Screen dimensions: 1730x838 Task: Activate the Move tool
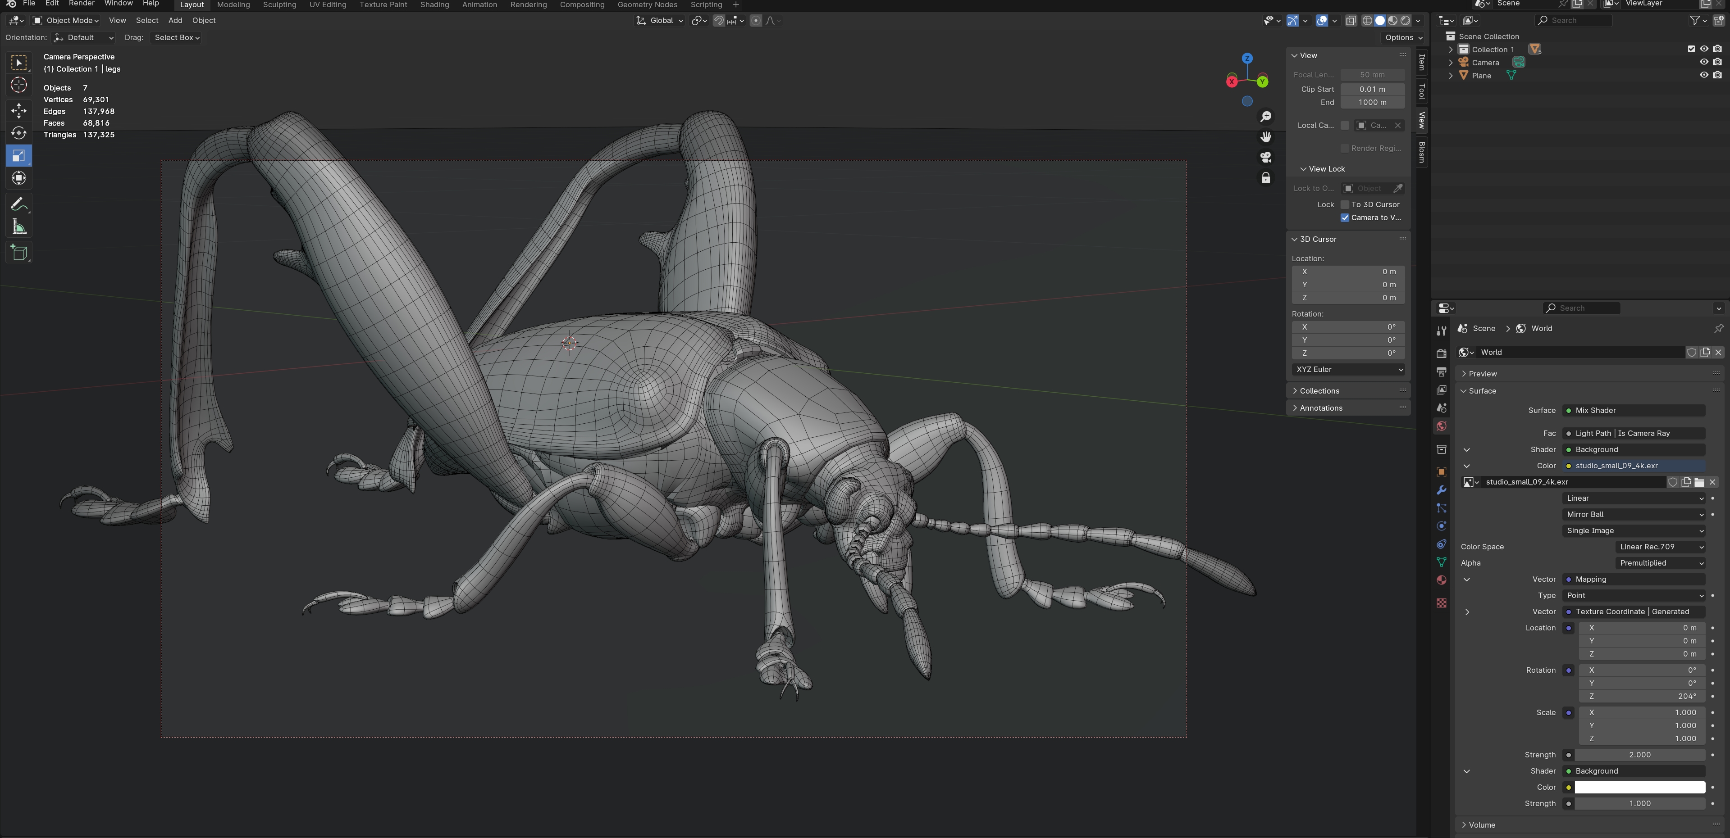19,110
